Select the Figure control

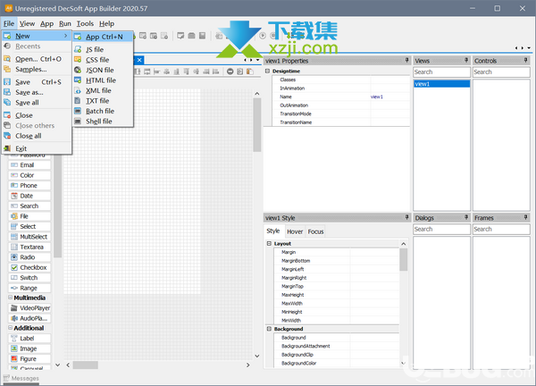click(x=29, y=358)
